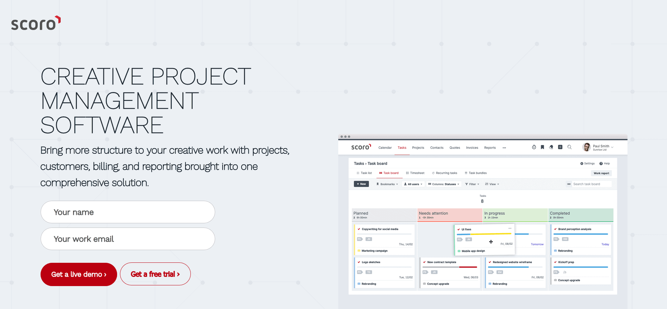Click the Get a free trial button

(x=155, y=274)
